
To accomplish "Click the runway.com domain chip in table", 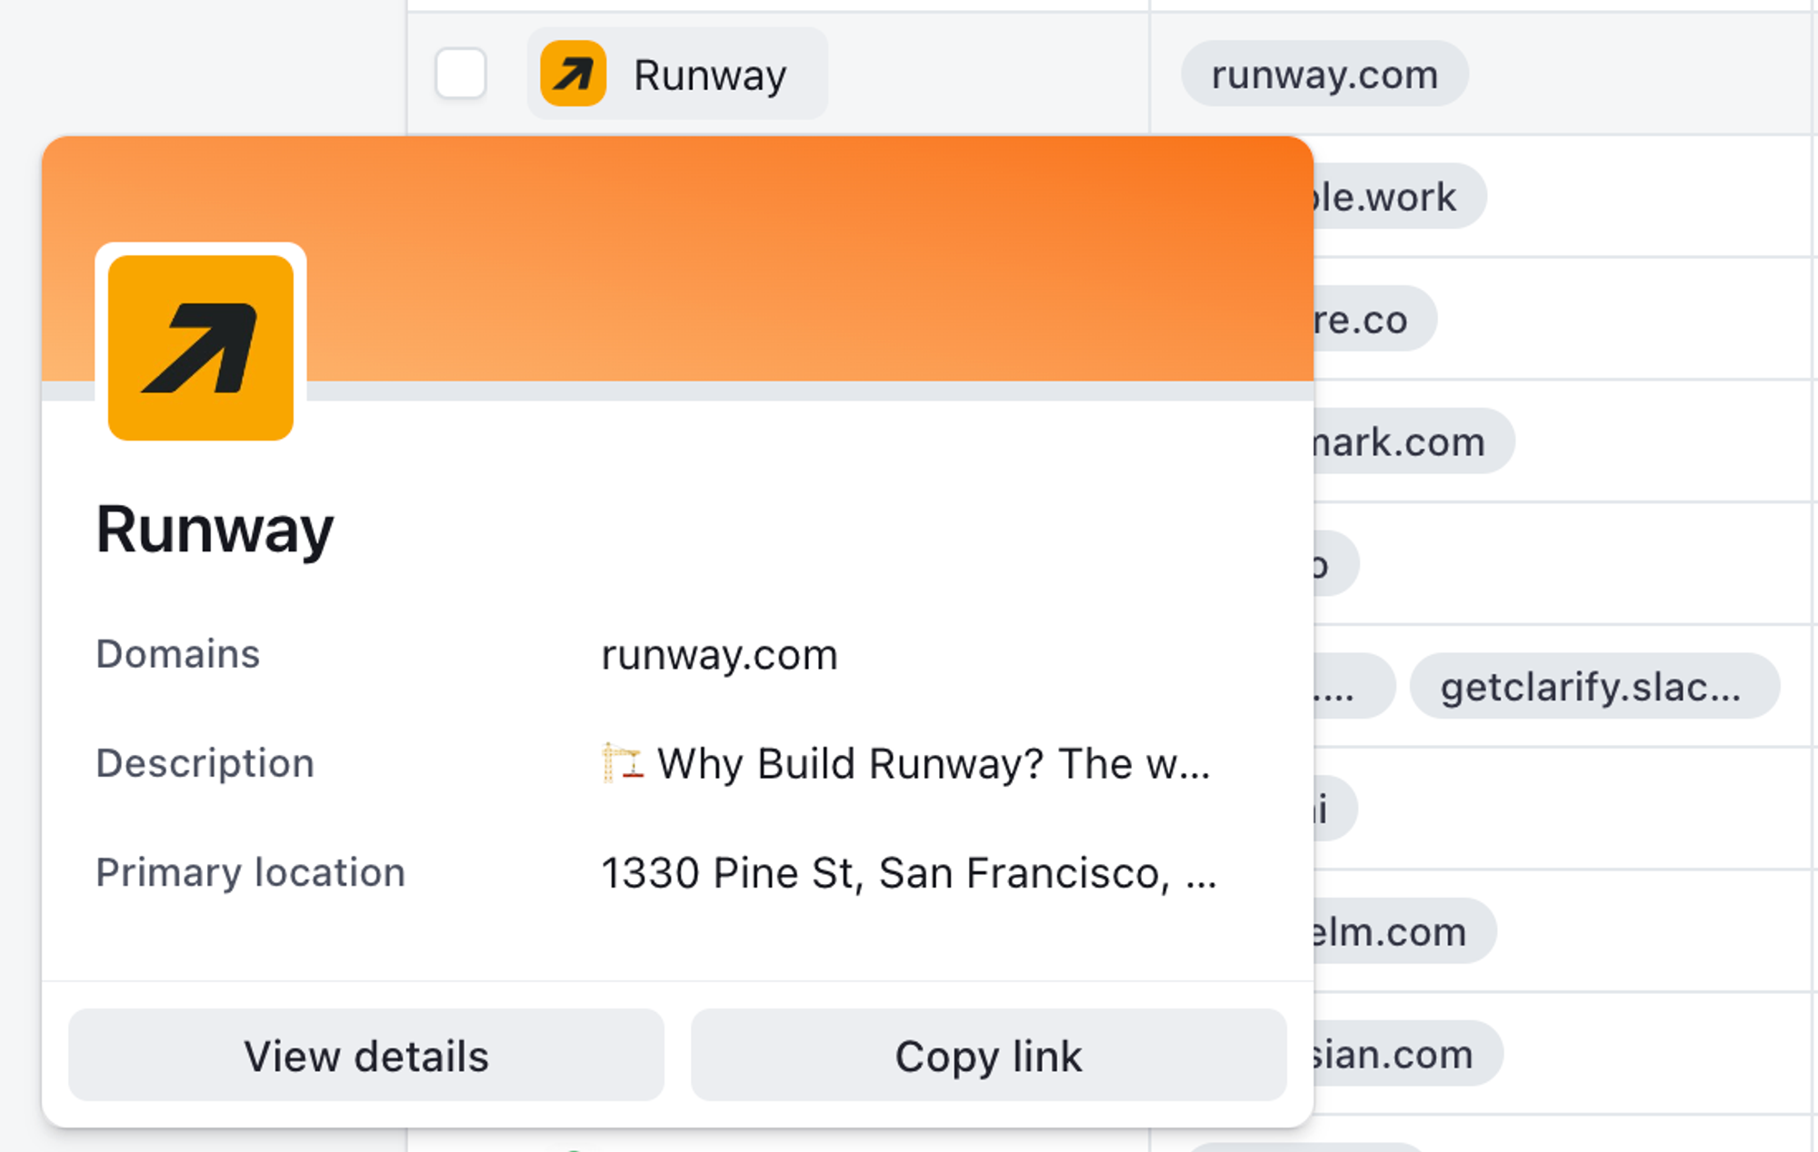I will 1324,74.
